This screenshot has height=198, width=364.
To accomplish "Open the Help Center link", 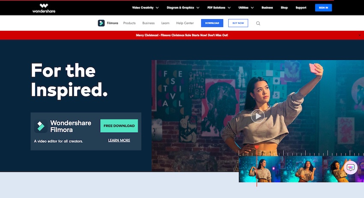I will click(185, 23).
